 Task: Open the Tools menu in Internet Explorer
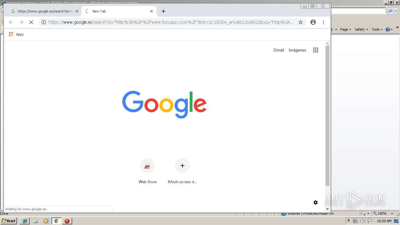[x=377, y=29]
